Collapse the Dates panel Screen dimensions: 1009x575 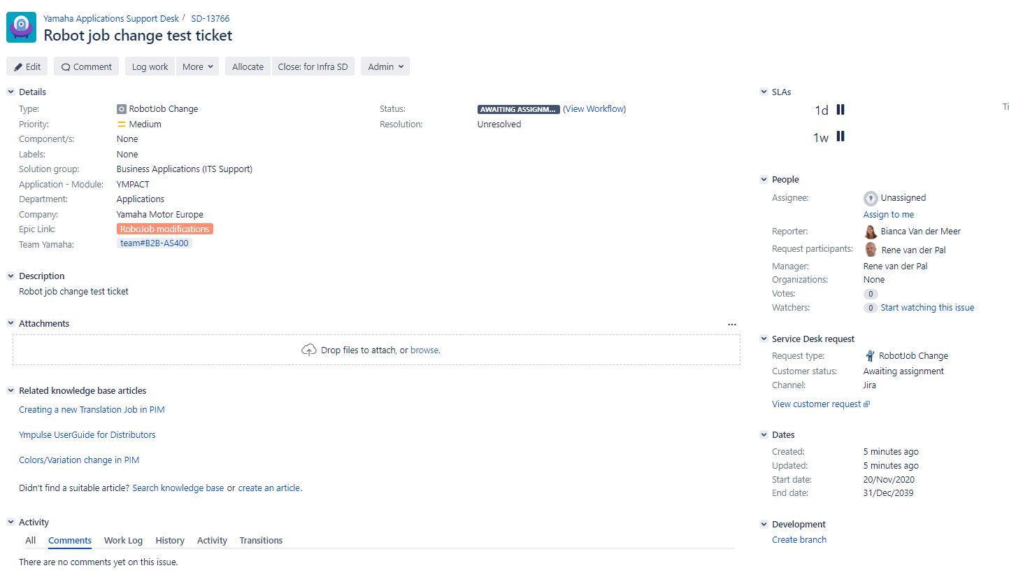[764, 434]
